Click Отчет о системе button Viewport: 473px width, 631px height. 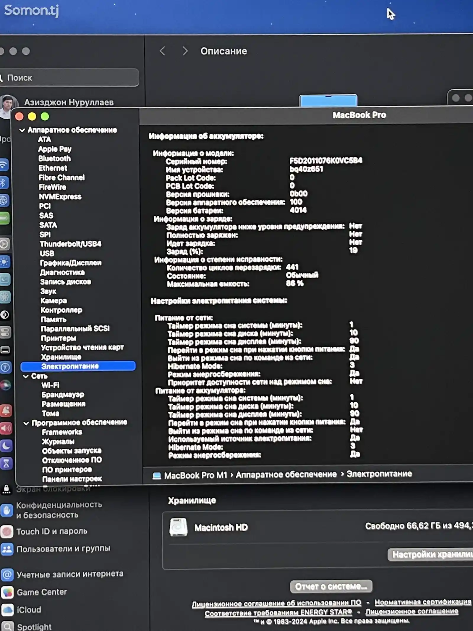pos(331,586)
